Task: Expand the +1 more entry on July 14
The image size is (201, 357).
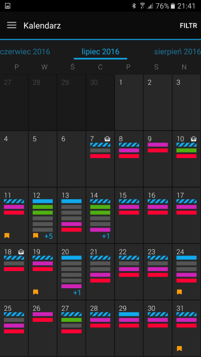Action: click(106, 236)
